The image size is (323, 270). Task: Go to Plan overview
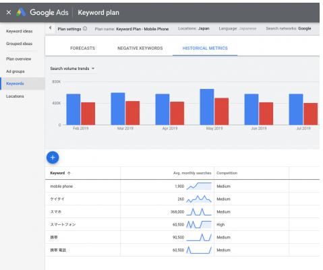point(19,59)
